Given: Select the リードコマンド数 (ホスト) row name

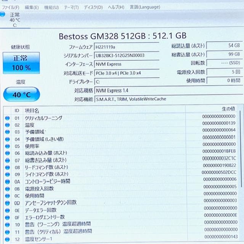Looking at the screenshot, I should click(x=47, y=167).
